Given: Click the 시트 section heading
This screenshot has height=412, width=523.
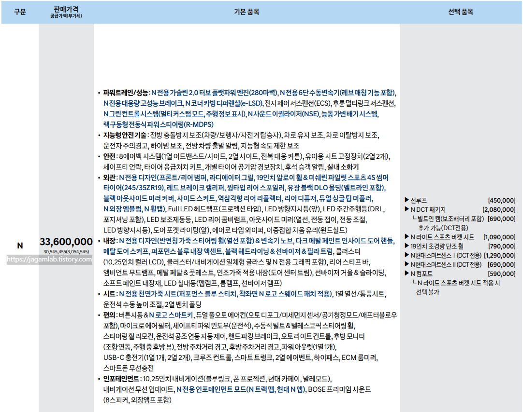Looking at the screenshot, I should [x=109, y=294].
